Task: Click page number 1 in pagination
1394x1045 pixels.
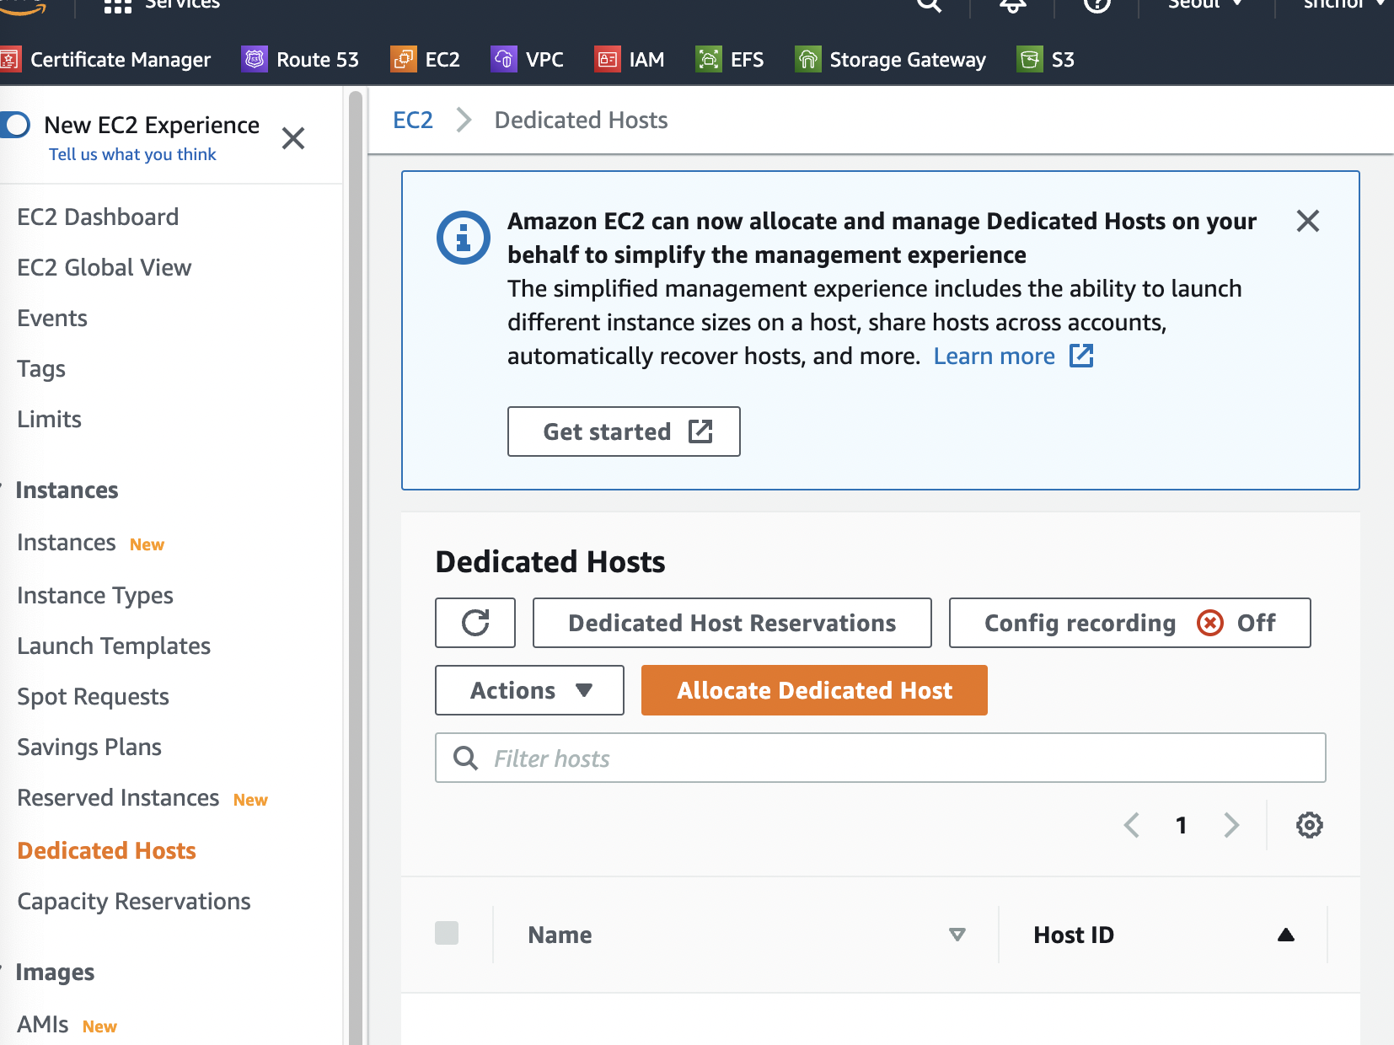Action: coord(1182,825)
